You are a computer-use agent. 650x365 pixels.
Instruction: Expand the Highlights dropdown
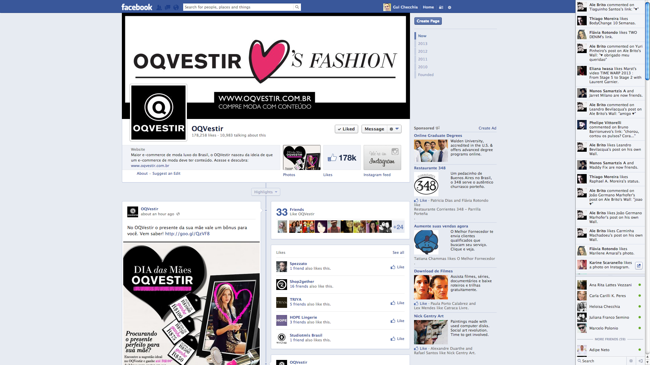(266, 192)
